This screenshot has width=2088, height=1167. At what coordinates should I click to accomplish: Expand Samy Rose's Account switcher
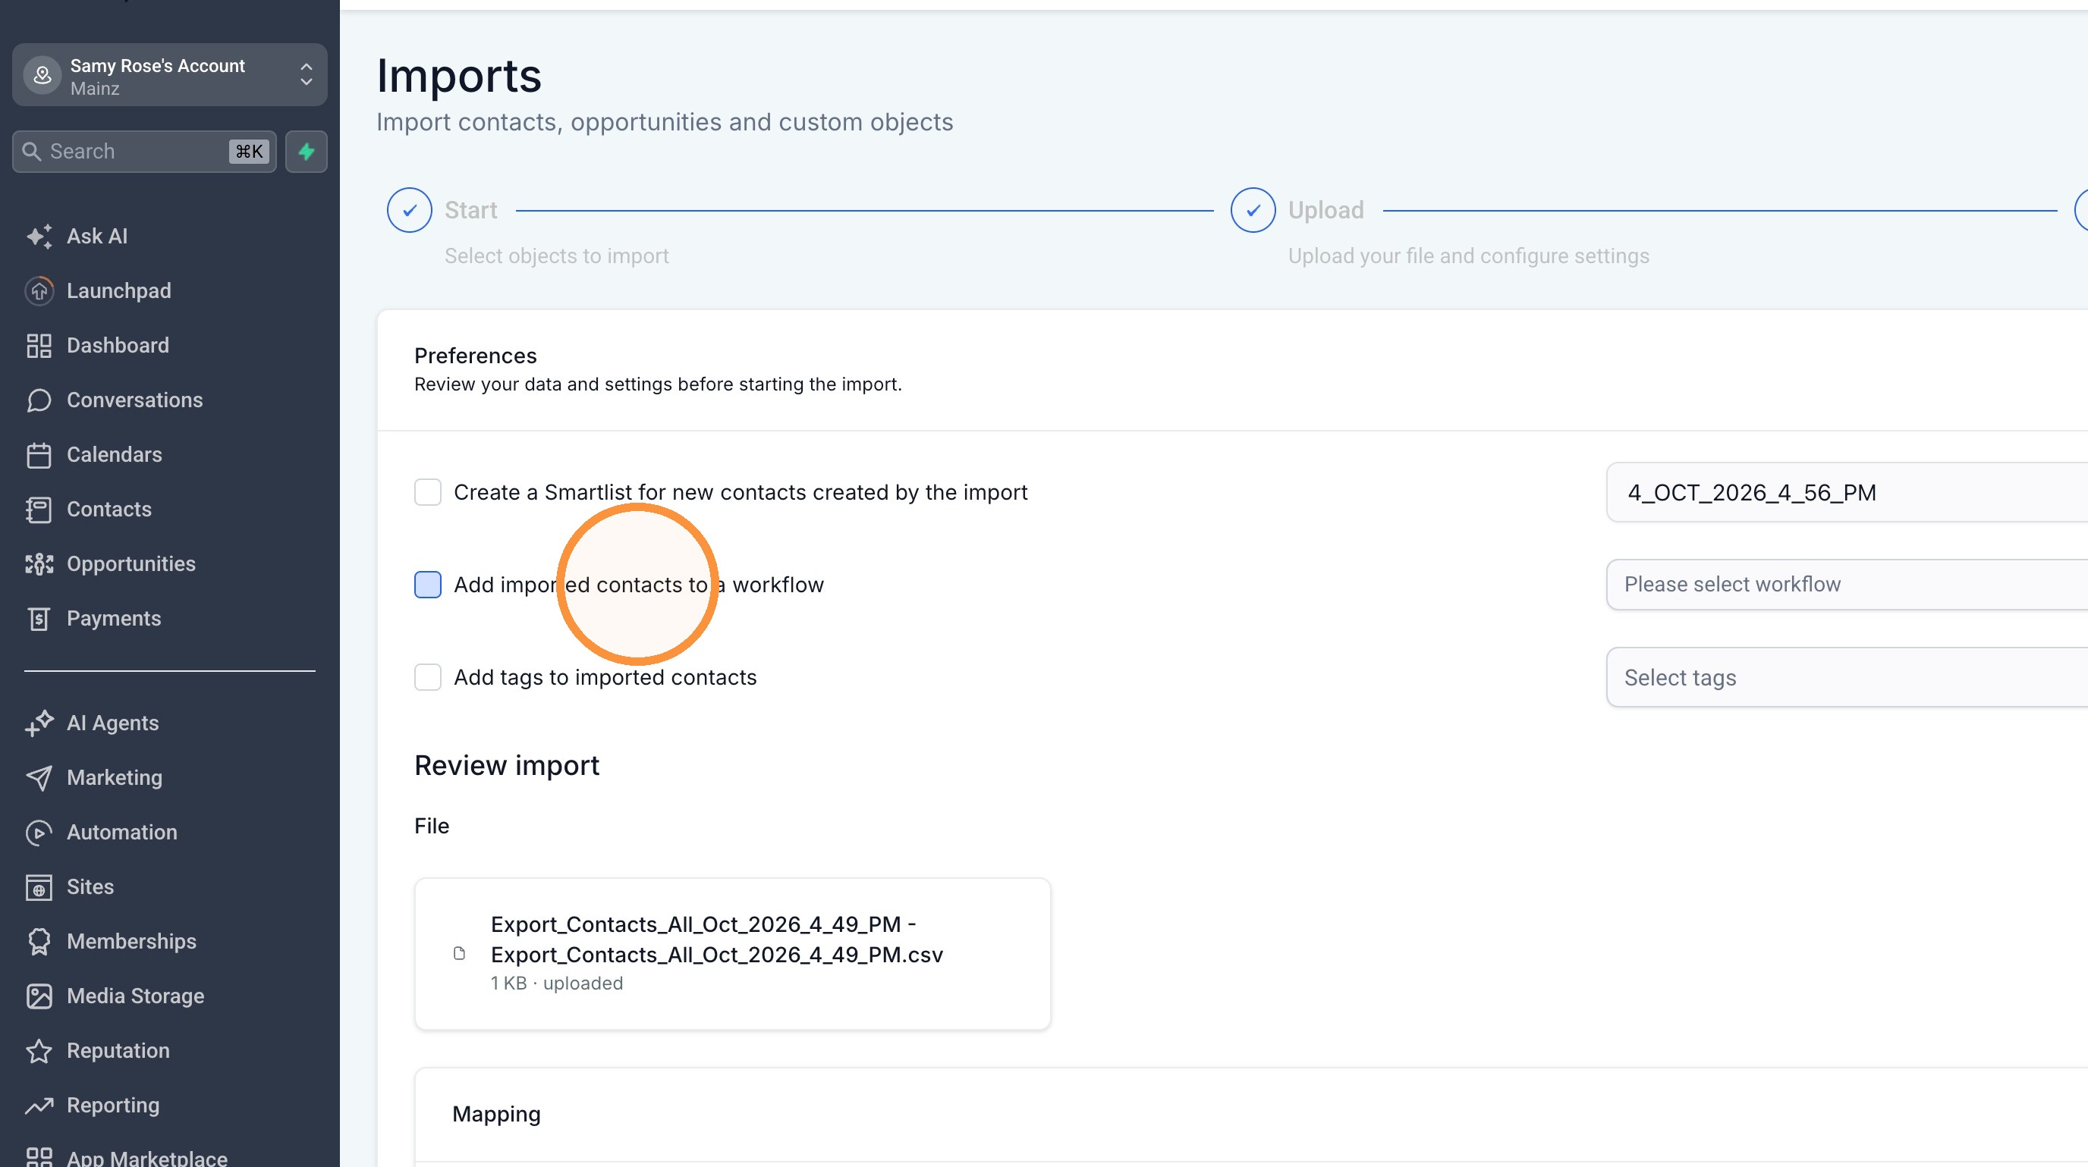[169, 75]
